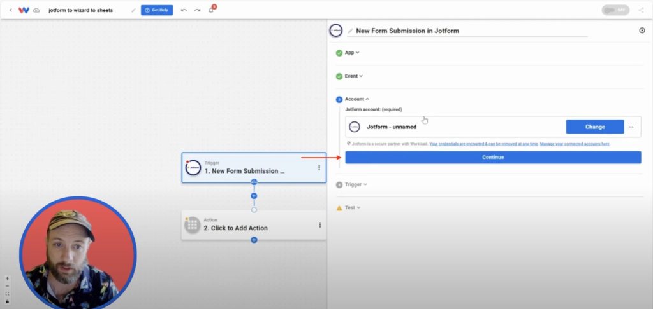Image resolution: width=653 pixels, height=309 pixels.
Task: Zoom in on the canvas
Action: point(7,278)
